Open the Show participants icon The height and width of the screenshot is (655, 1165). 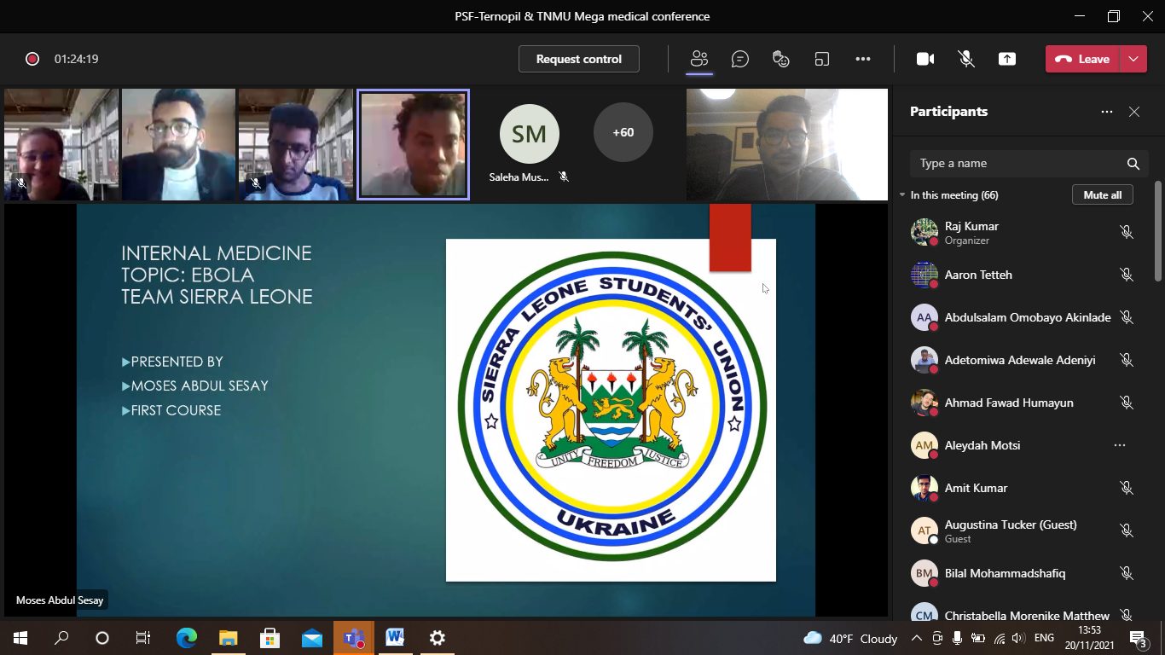tap(699, 59)
